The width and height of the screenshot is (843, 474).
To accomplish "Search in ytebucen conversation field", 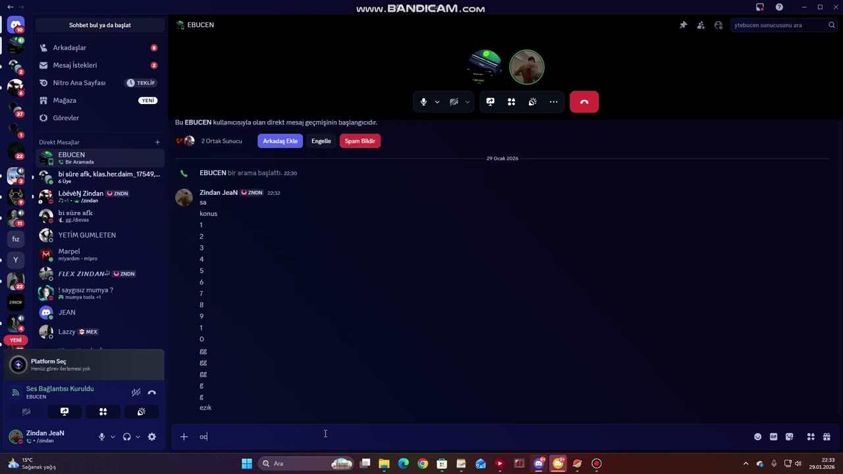I will pyautogui.click(x=784, y=25).
